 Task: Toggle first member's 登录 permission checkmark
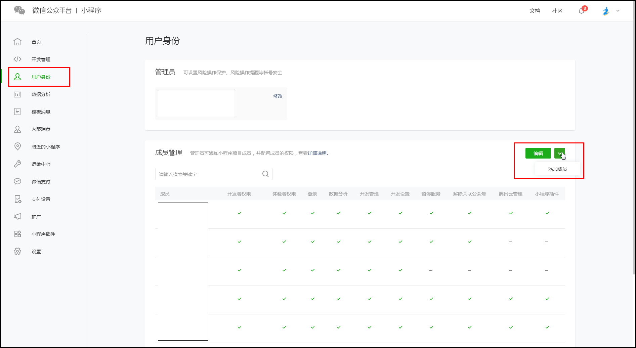(x=312, y=213)
